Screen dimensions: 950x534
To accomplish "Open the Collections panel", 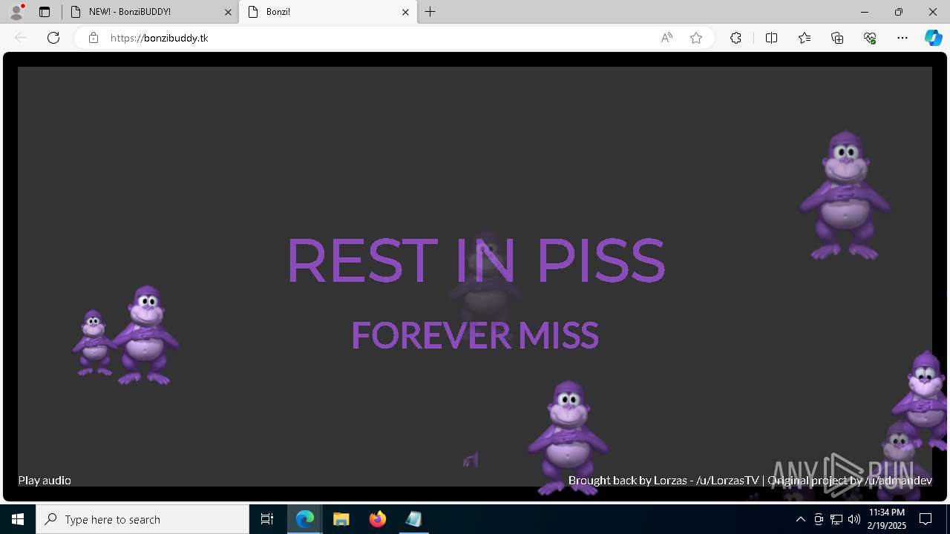I will coord(837,38).
